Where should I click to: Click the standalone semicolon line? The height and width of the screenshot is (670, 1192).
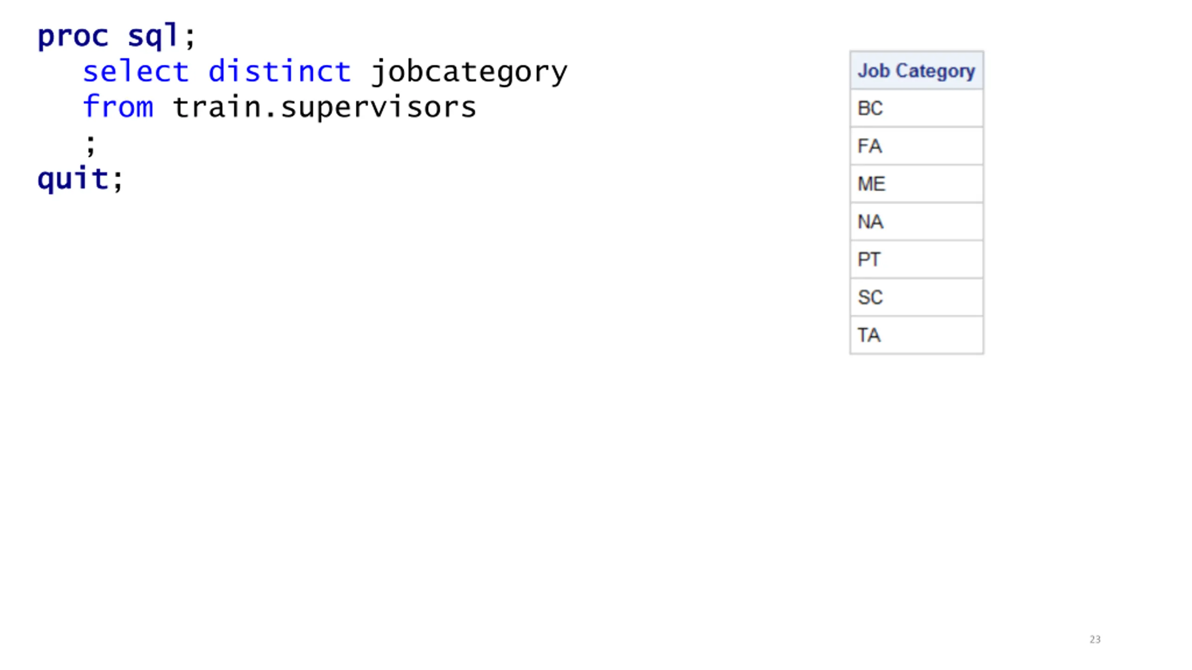90,145
